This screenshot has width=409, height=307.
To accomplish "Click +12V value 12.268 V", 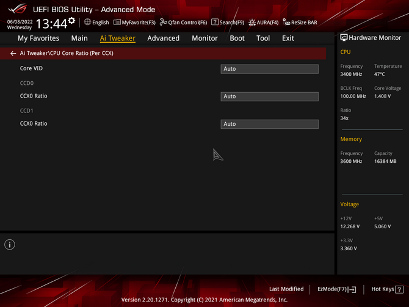I will click(350, 226).
